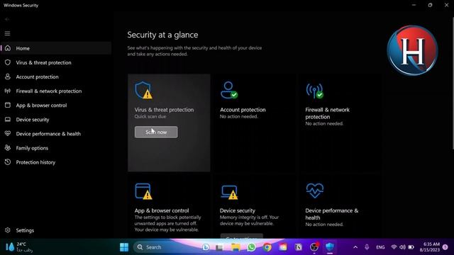Open Virus & threat protection sidebar item
454x255 pixels.
pos(56,62)
